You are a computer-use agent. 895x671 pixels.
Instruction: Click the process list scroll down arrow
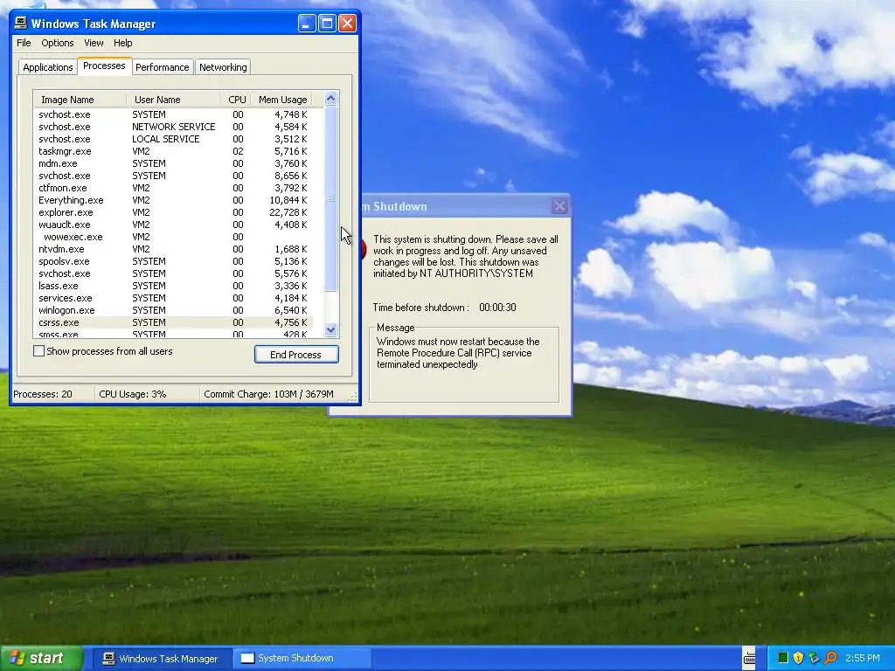331,329
